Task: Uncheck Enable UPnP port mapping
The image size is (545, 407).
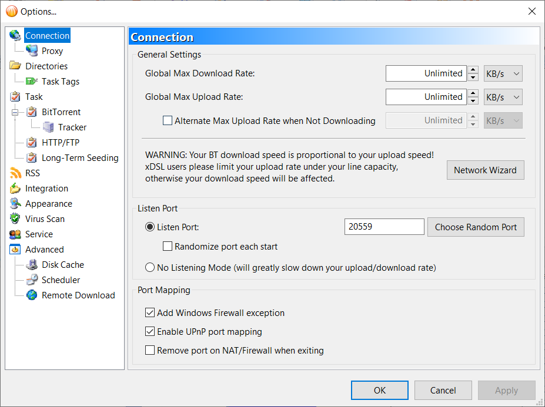Action: (x=150, y=332)
